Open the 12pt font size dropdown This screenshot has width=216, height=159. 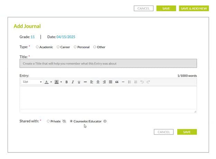point(32,82)
